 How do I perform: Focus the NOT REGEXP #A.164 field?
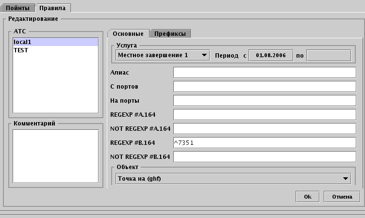point(265,129)
